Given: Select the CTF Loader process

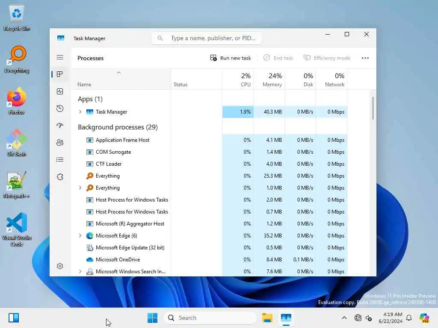Looking at the screenshot, I should tap(209, 164).
